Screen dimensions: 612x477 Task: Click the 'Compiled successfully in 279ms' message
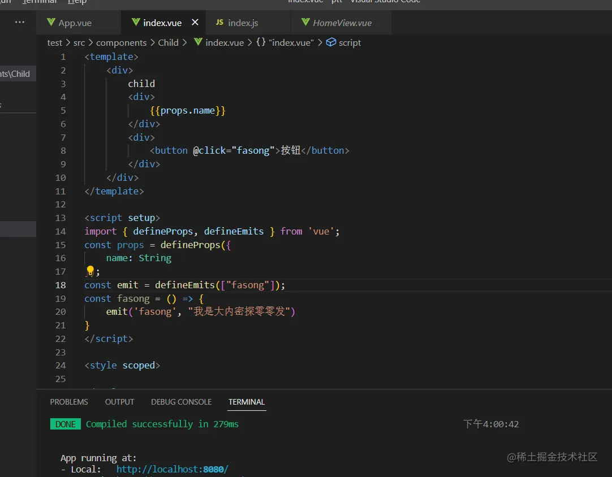click(x=162, y=424)
